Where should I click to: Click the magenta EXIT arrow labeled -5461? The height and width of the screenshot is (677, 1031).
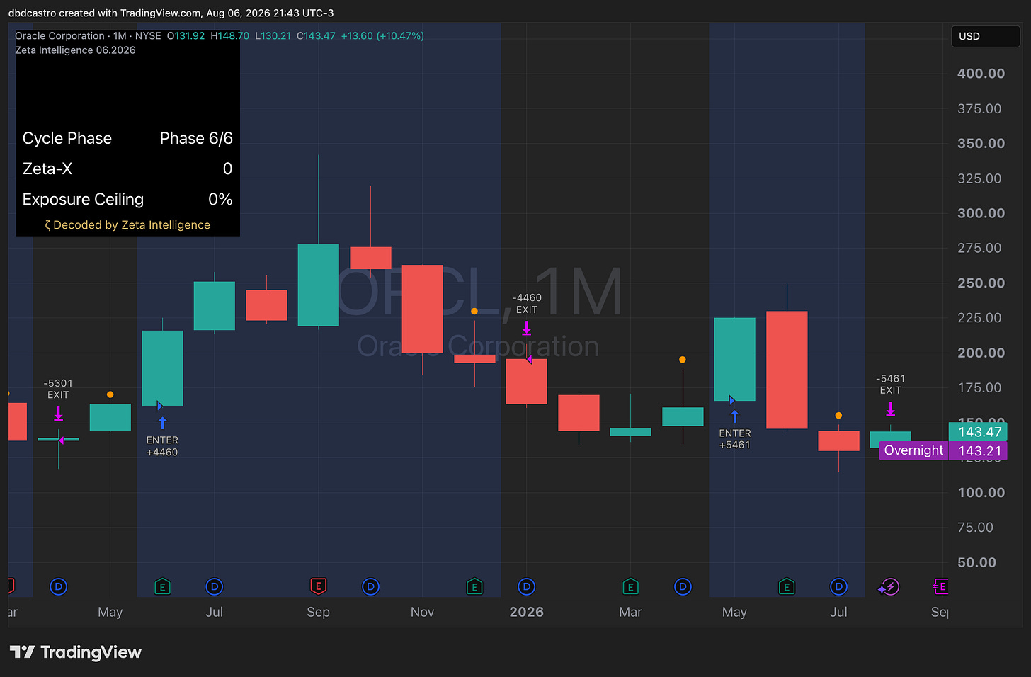[890, 409]
